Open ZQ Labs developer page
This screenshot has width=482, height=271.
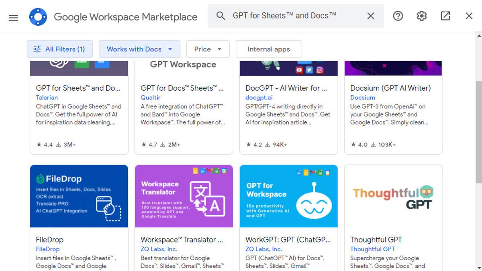(x=159, y=249)
